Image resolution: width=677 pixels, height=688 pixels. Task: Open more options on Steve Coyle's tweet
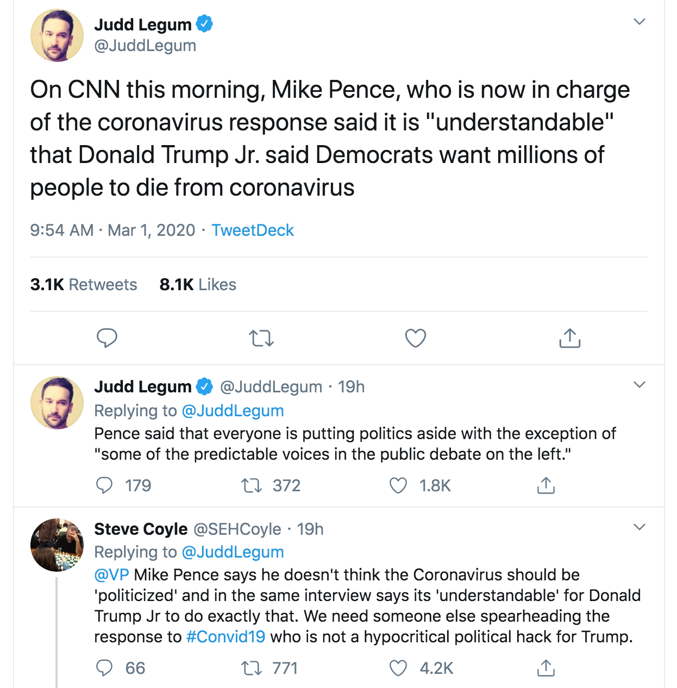pos(640,527)
